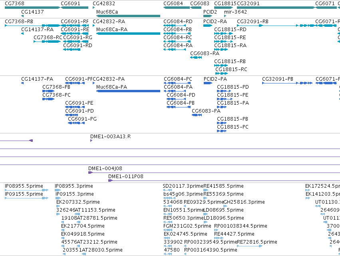
Task: Select the CG6091-PG protein label
Action: [82, 119]
